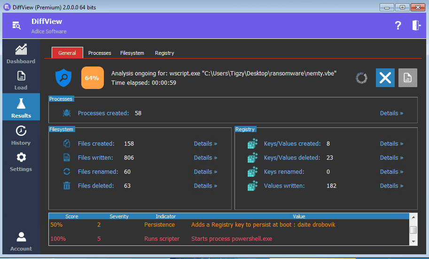Click the Score column header

[72, 216]
